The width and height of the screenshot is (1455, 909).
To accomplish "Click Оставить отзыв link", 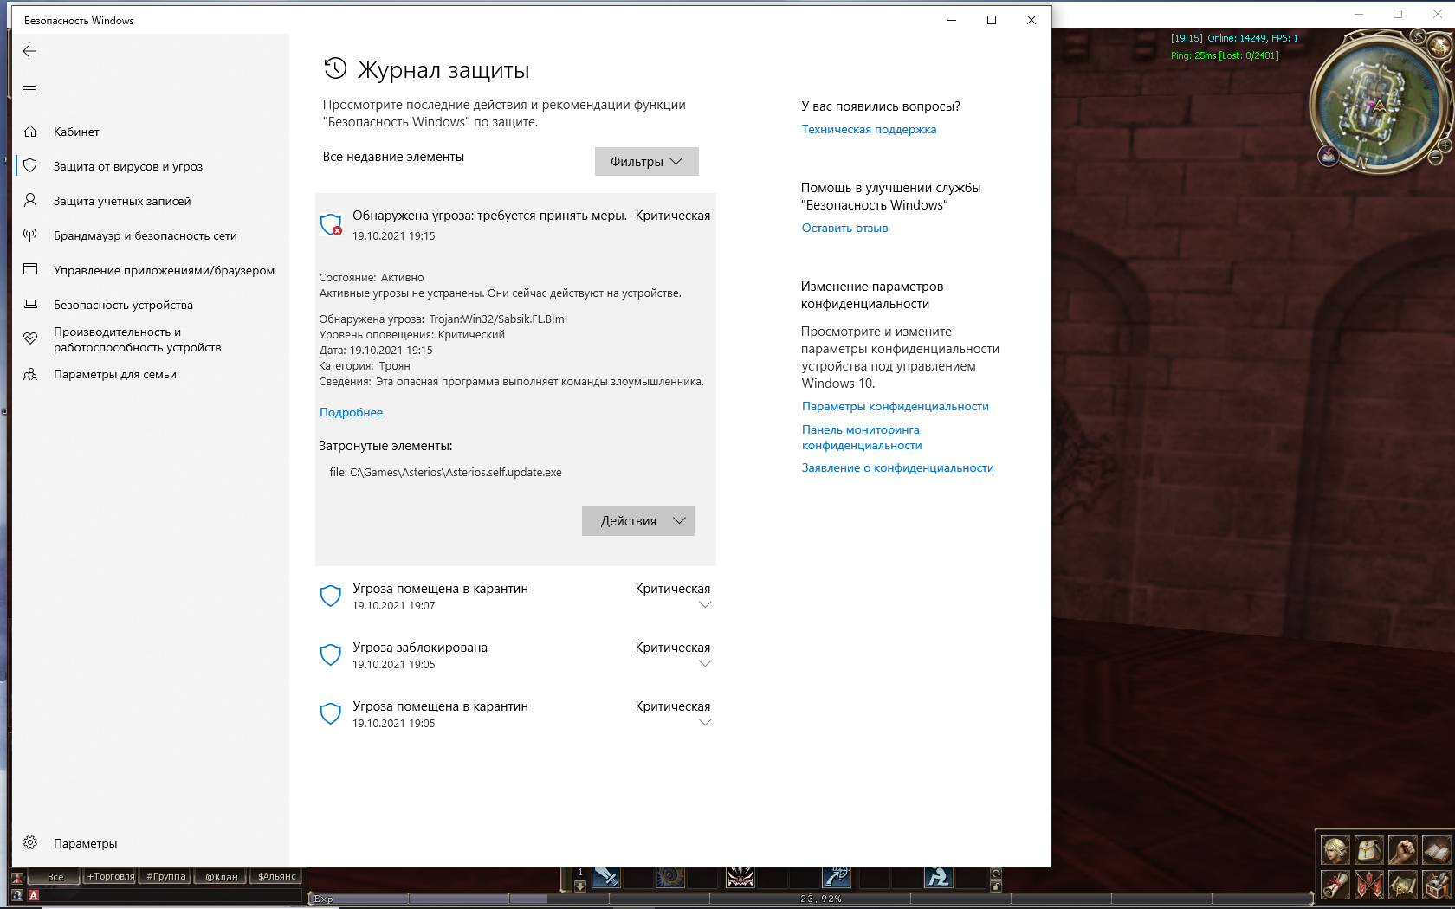I will pyautogui.click(x=844, y=228).
